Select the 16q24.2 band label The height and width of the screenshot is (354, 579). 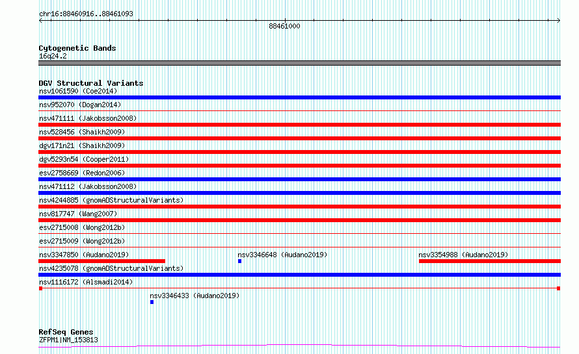click(53, 56)
